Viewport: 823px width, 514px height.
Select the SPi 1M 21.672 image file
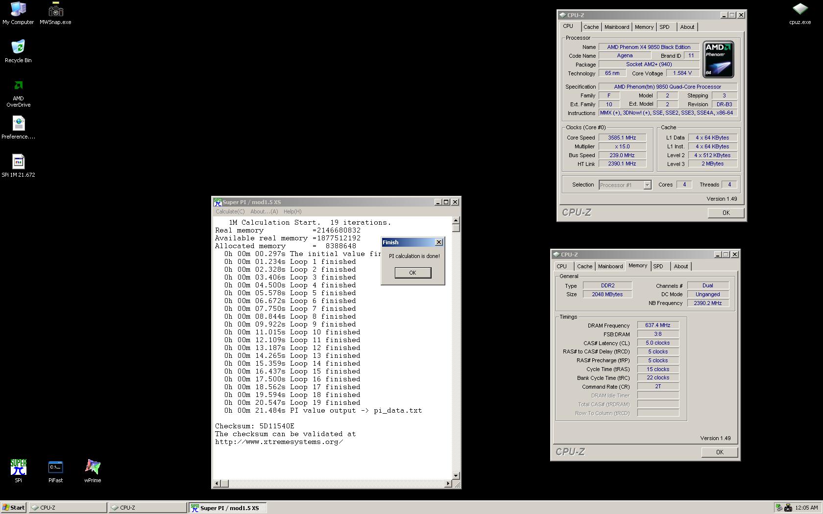coord(18,166)
